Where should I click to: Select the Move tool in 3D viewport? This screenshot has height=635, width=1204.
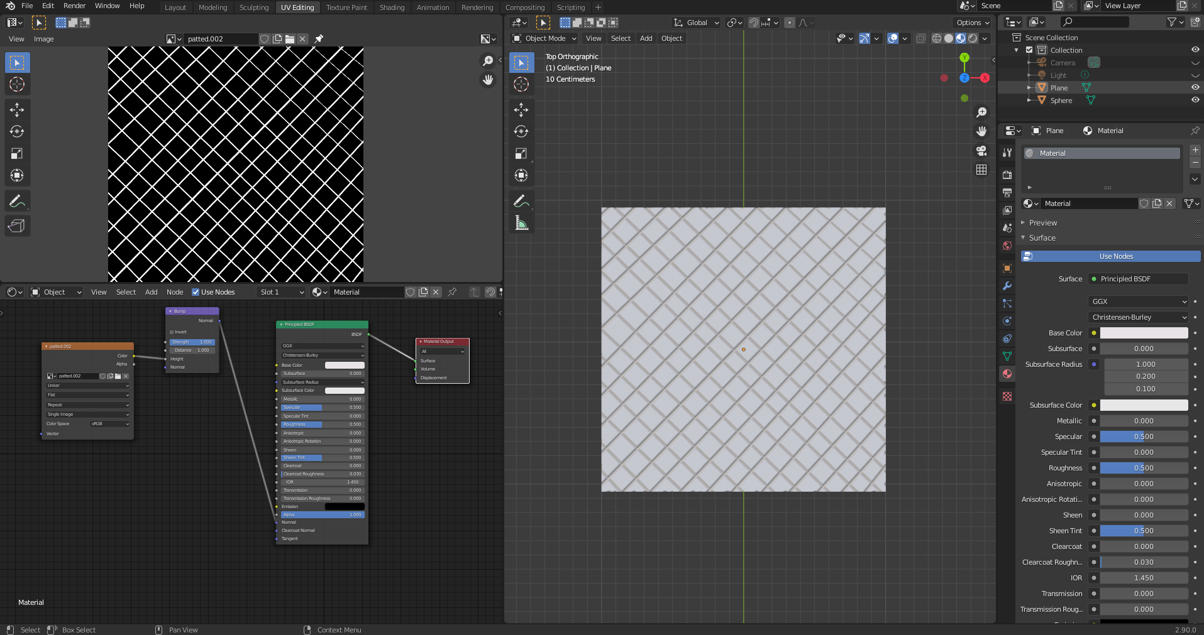point(521,110)
